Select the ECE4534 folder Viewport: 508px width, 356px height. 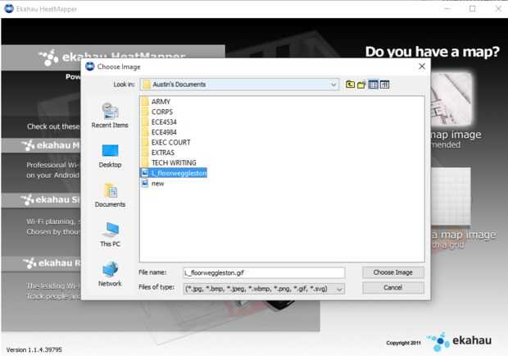point(159,122)
